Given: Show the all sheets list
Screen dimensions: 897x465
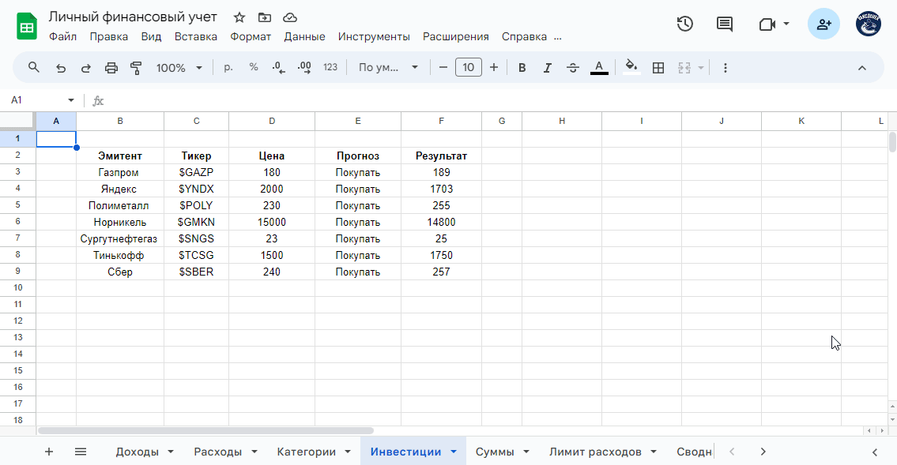Looking at the screenshot, I should tap(81, 452).
